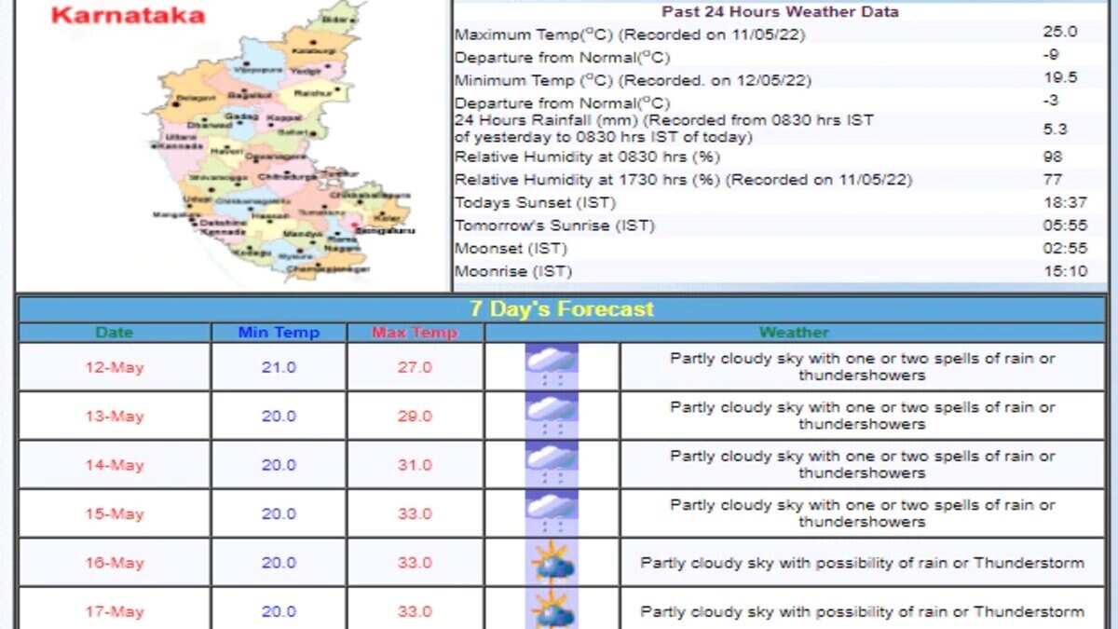The height and width of the screenshot is (629, 1118).
Task: Click the Kalaburgi district dot on map
Action: (326, 48)
